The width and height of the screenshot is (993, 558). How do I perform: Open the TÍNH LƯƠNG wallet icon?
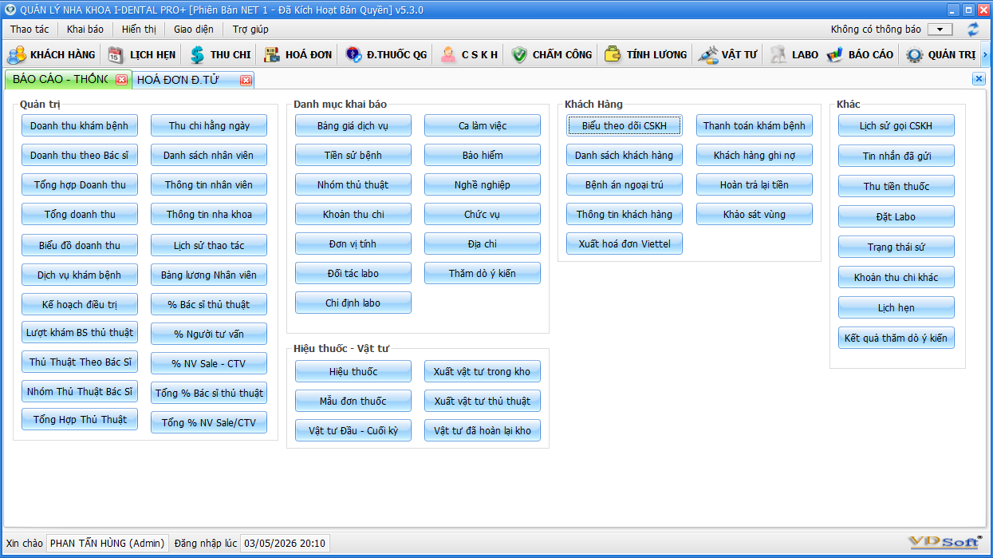[613, 55]
